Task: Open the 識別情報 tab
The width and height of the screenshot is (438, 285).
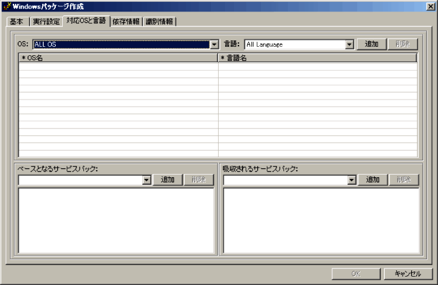Action: [160, 22]
